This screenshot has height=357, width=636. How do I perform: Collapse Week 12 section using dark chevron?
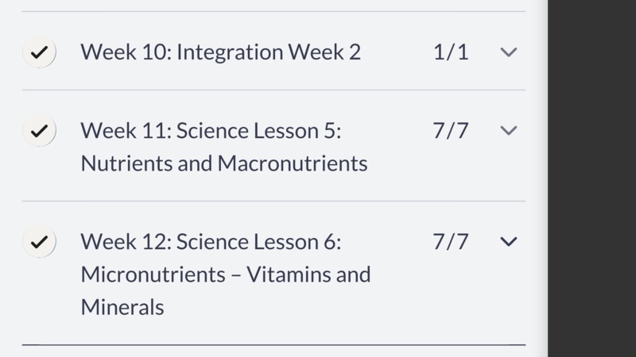click(x=508, y=242)
